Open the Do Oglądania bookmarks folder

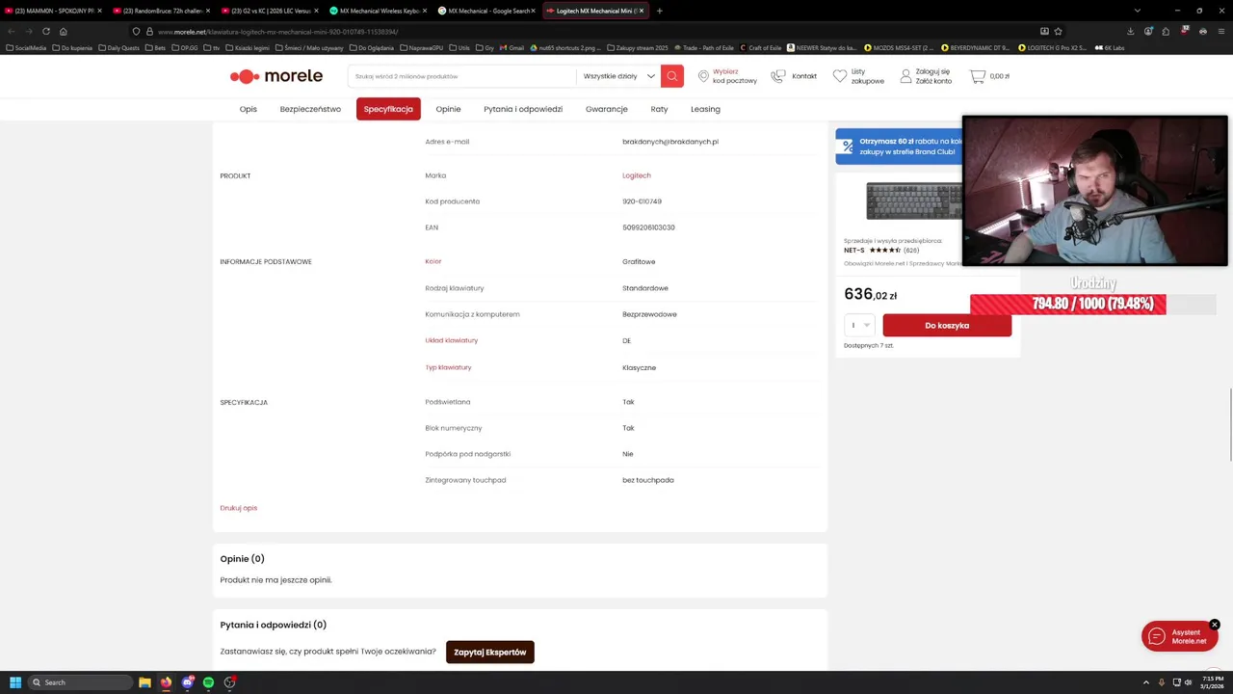(372, 47)
